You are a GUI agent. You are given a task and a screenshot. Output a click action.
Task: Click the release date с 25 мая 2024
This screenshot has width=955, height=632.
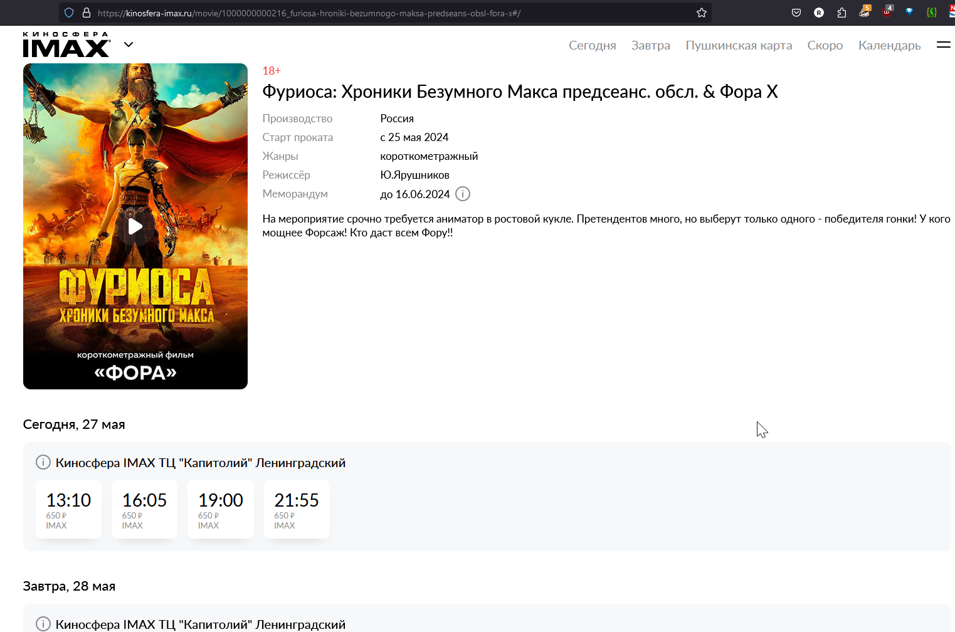click(414, 137)
